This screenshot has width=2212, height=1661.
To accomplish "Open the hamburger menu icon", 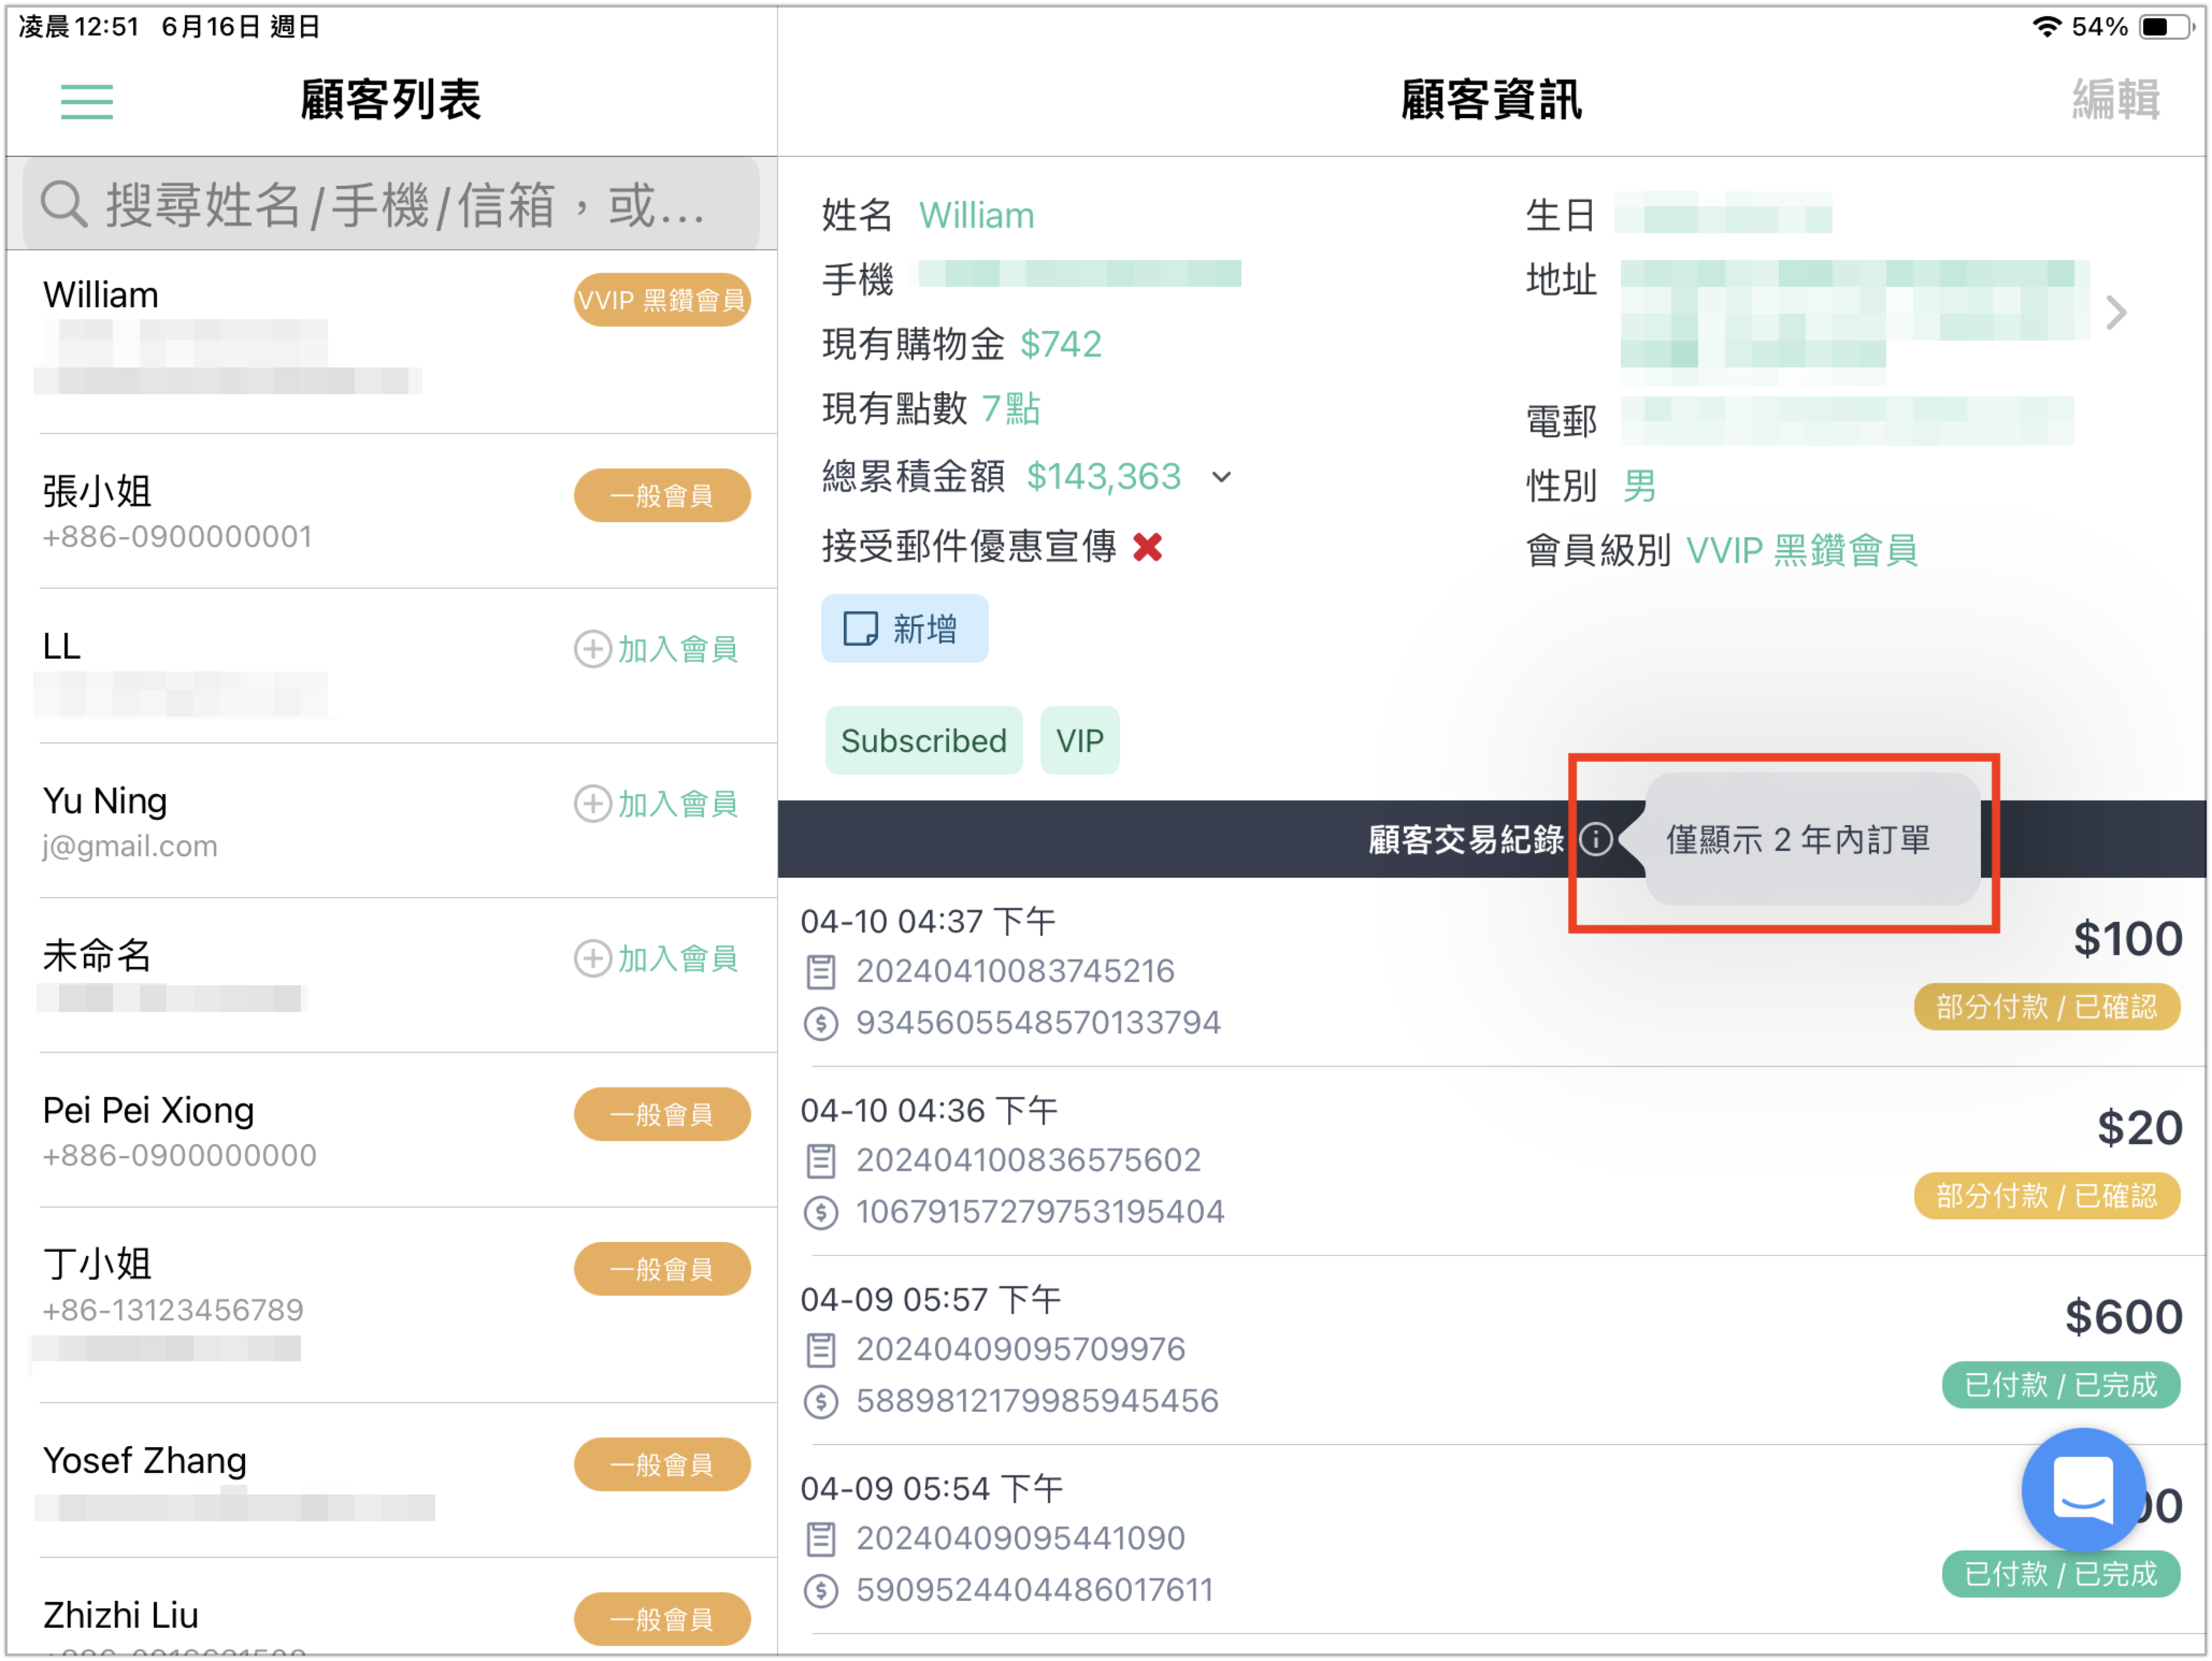I will 87,101.
